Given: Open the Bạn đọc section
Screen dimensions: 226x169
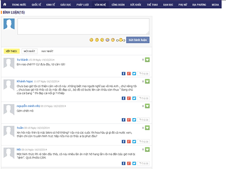Looking at the screenshot, I should 168,5.
